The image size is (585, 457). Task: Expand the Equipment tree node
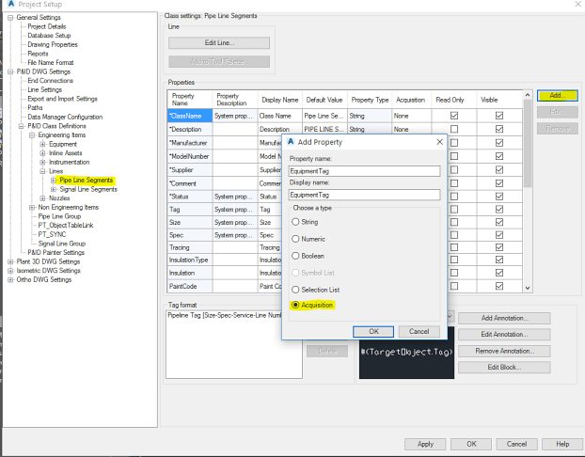pyautogui.click(x=42, y=144)
